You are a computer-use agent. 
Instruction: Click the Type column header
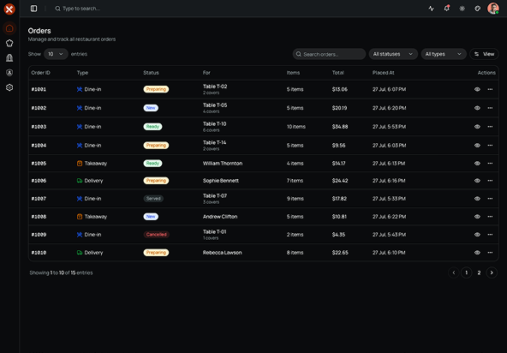click(82, 73)
